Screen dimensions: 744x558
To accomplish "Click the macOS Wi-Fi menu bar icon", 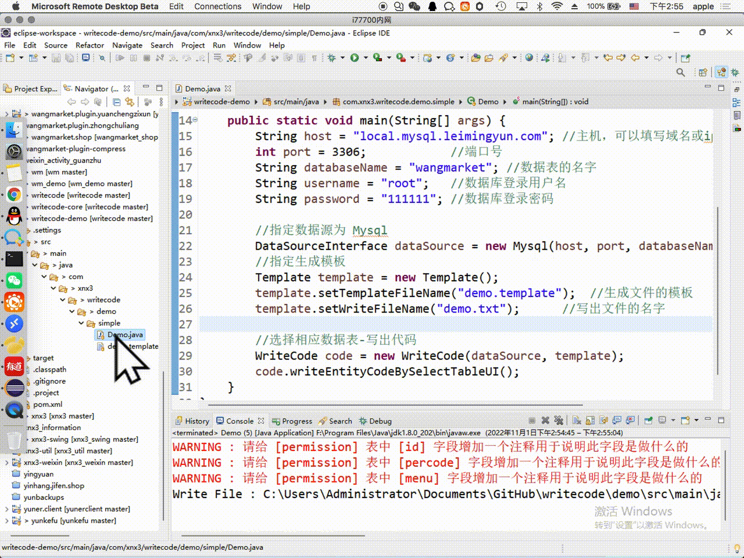I will click(x=557, y=6).
